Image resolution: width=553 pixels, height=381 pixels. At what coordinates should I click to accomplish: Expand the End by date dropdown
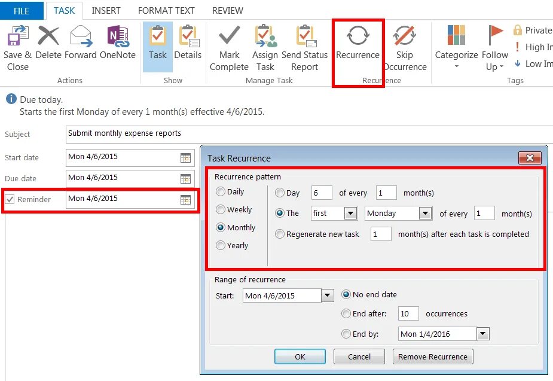click(483, 334)
